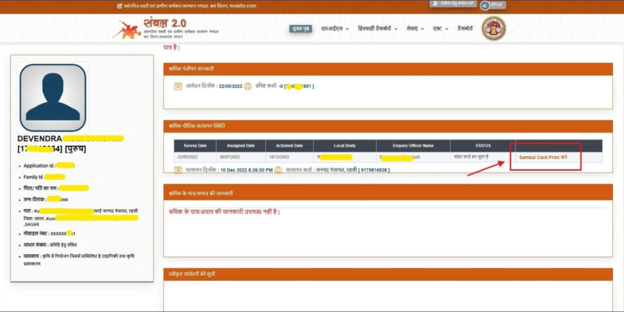Click the calendar icon beside सत्यापन दिनाँक
The height and width of the screenshot is (312, 624).
point(177,169)
